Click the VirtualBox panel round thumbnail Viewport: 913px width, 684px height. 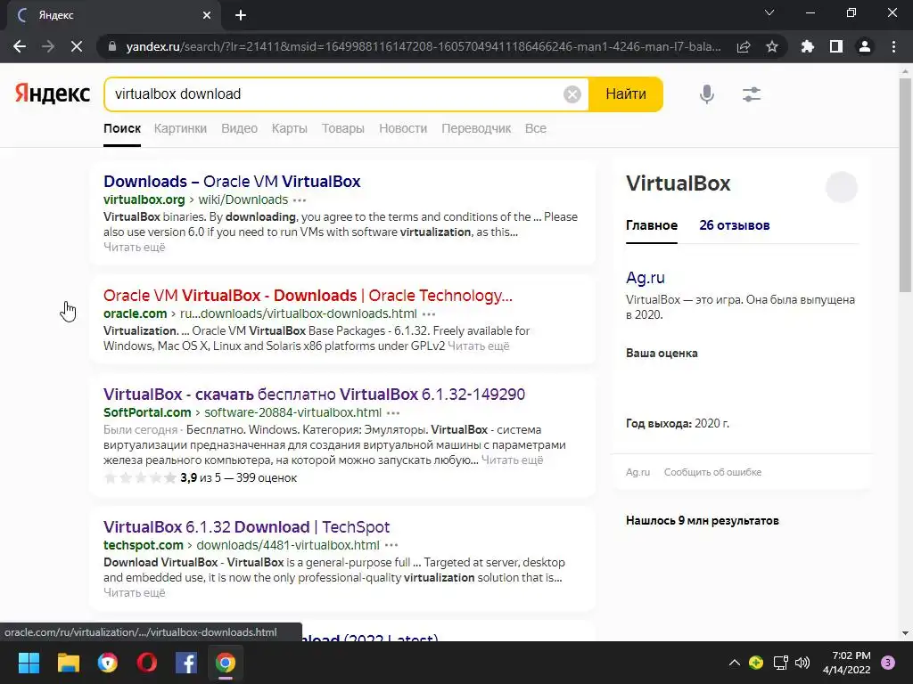click(842, 187)
